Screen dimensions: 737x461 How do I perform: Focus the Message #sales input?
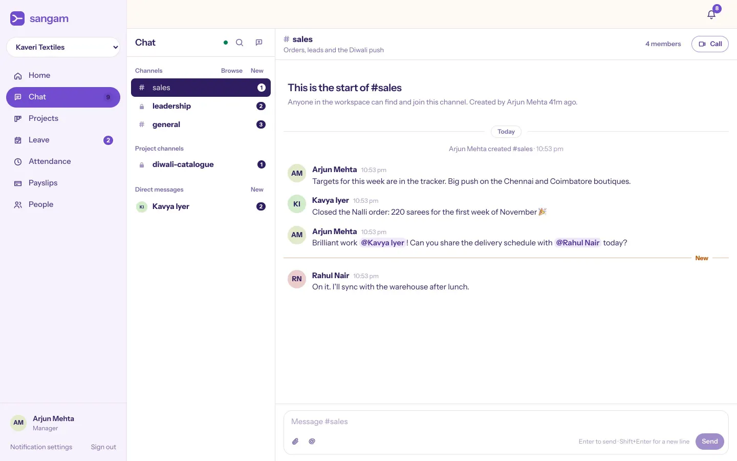point(506,422)
